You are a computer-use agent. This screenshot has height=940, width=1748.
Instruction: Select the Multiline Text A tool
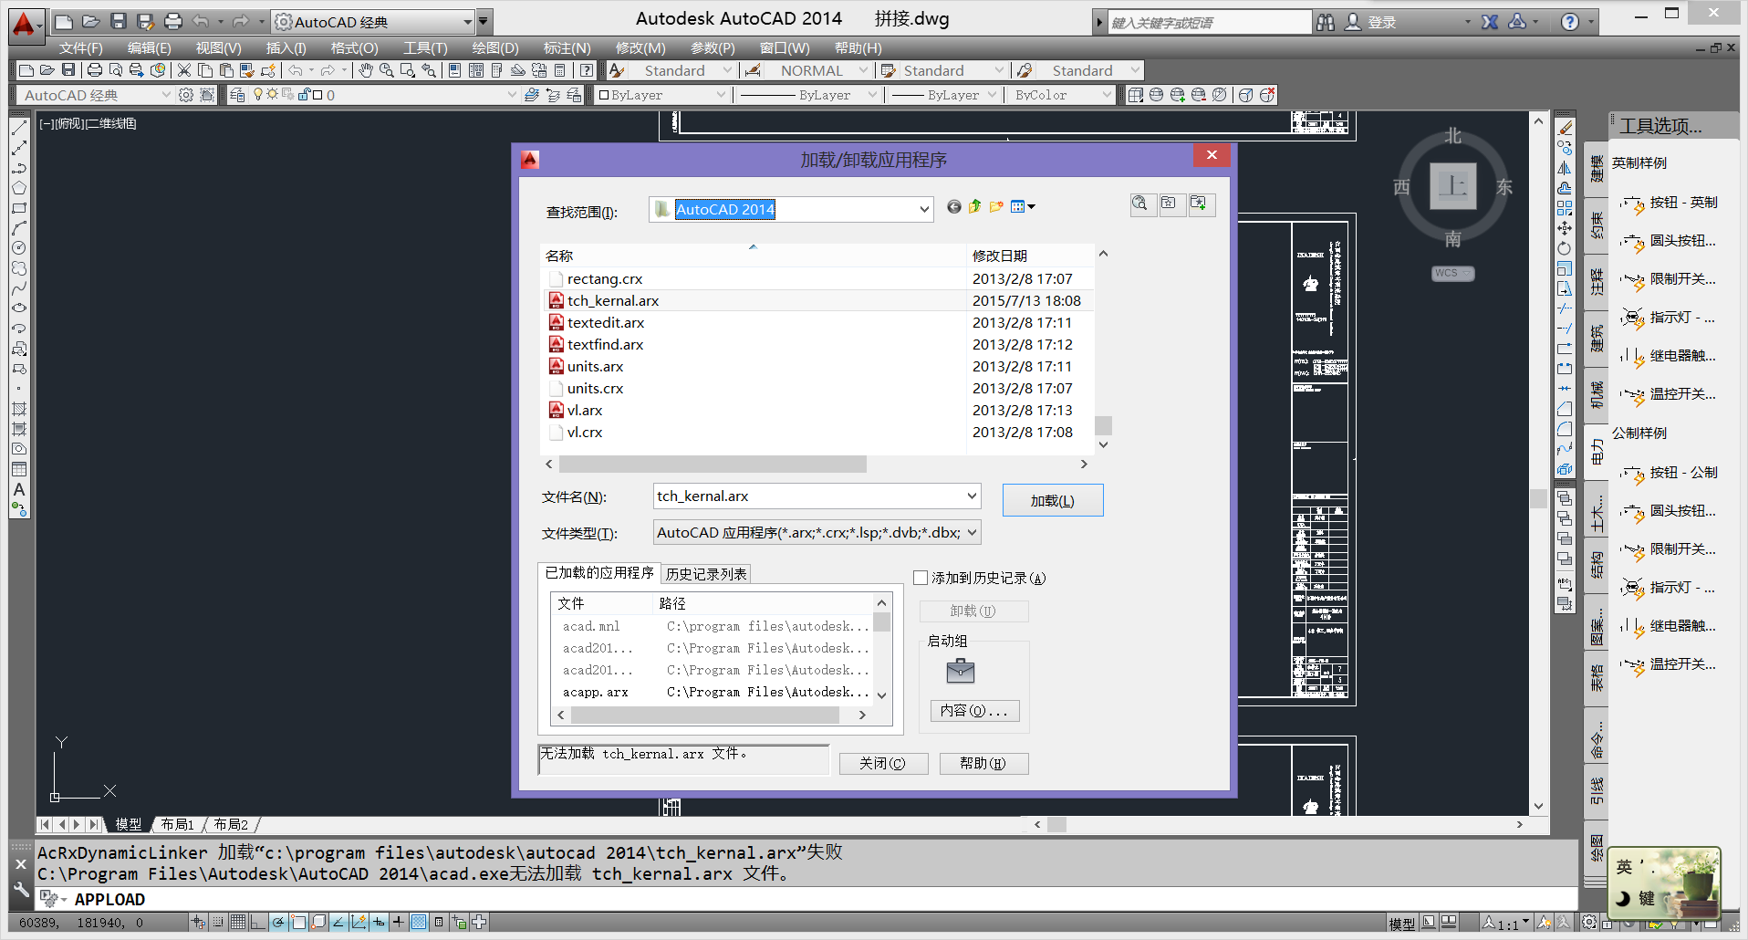(x=19, y=489)
